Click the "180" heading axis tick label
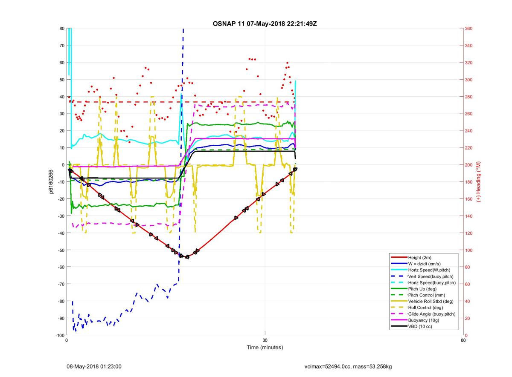 pyautogui.click(x=469, y=182)
